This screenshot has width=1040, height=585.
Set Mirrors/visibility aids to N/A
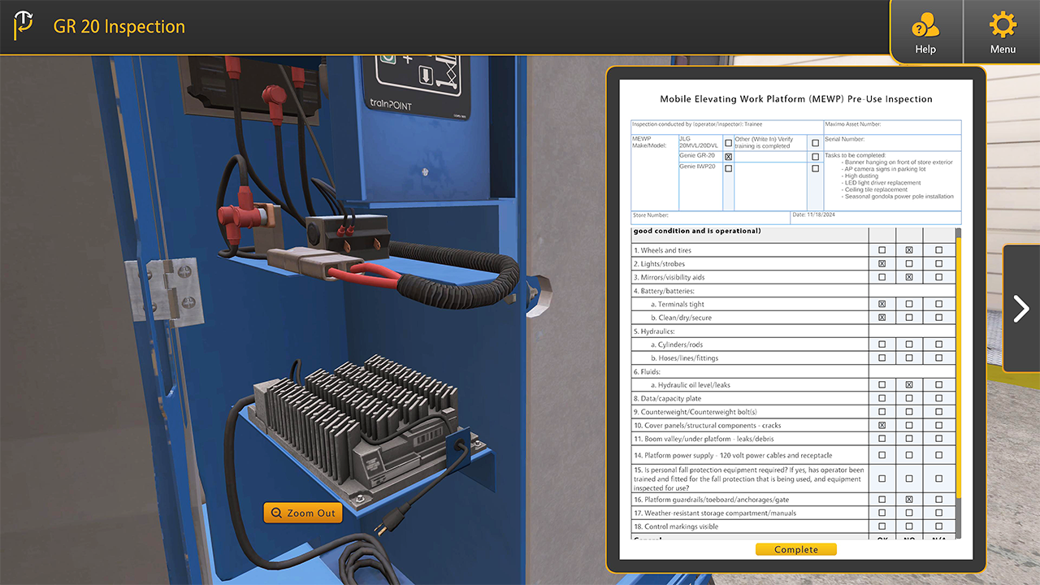[938, 277]
